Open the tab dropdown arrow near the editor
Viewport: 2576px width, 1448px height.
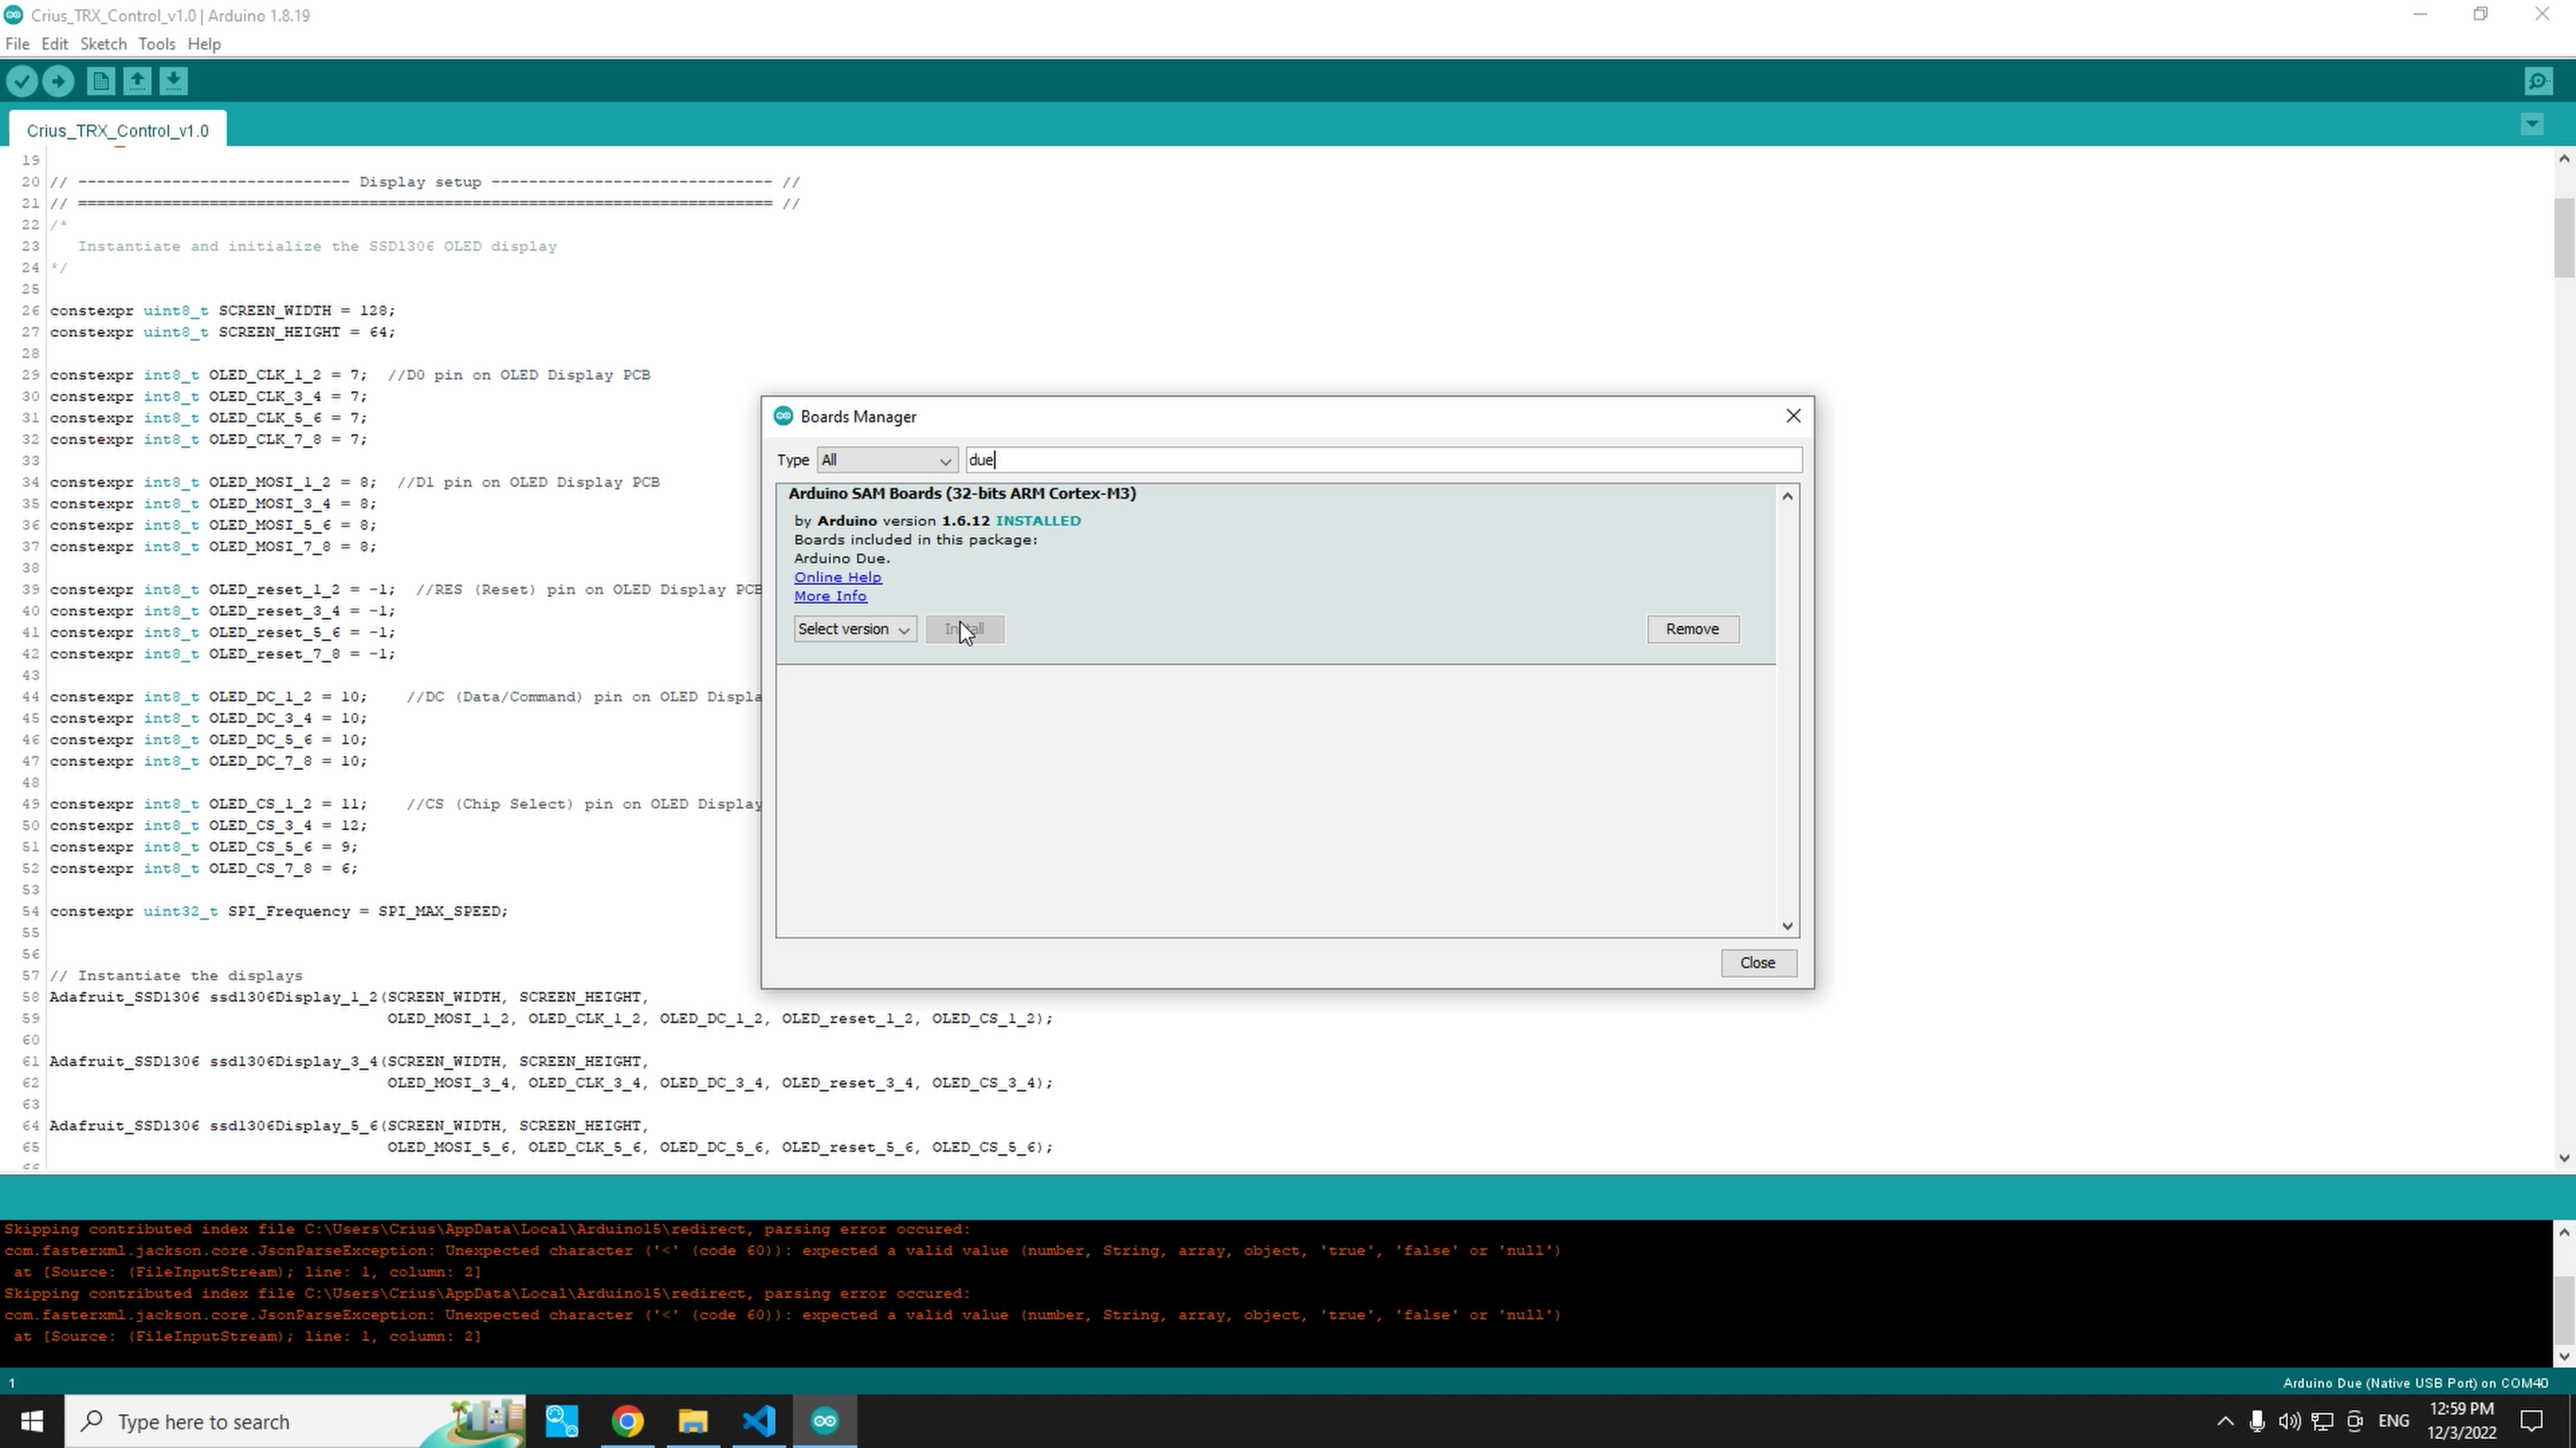tap(2532, 124)
